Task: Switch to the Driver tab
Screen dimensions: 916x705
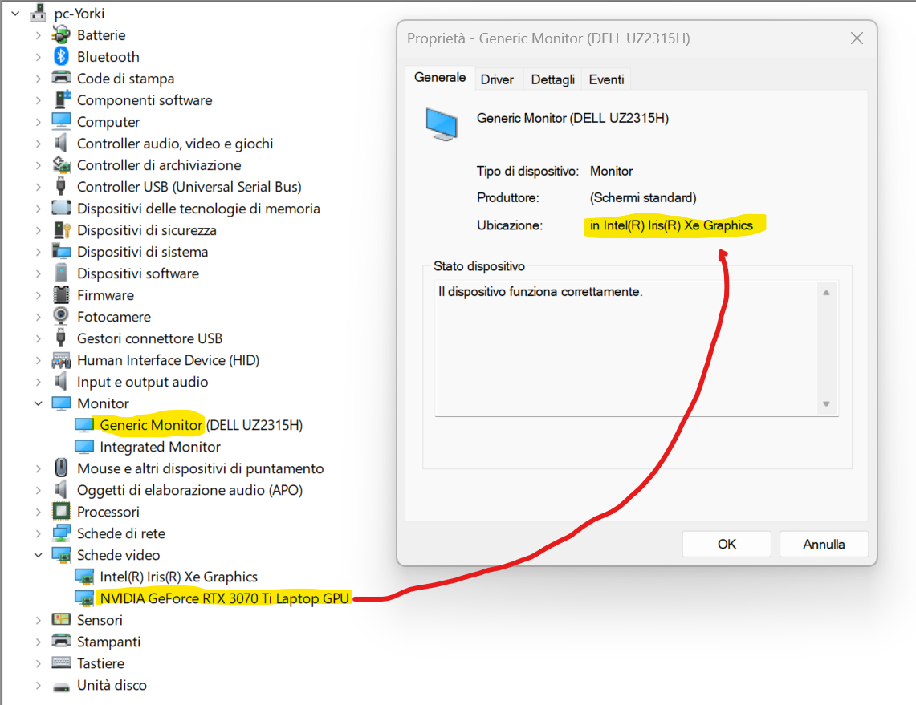Action: [498, 79]
